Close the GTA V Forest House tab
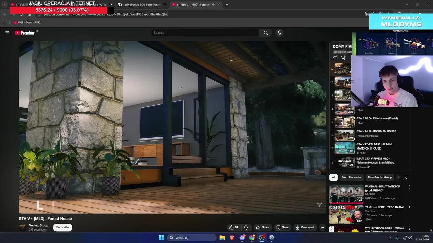 coord(219,5)
